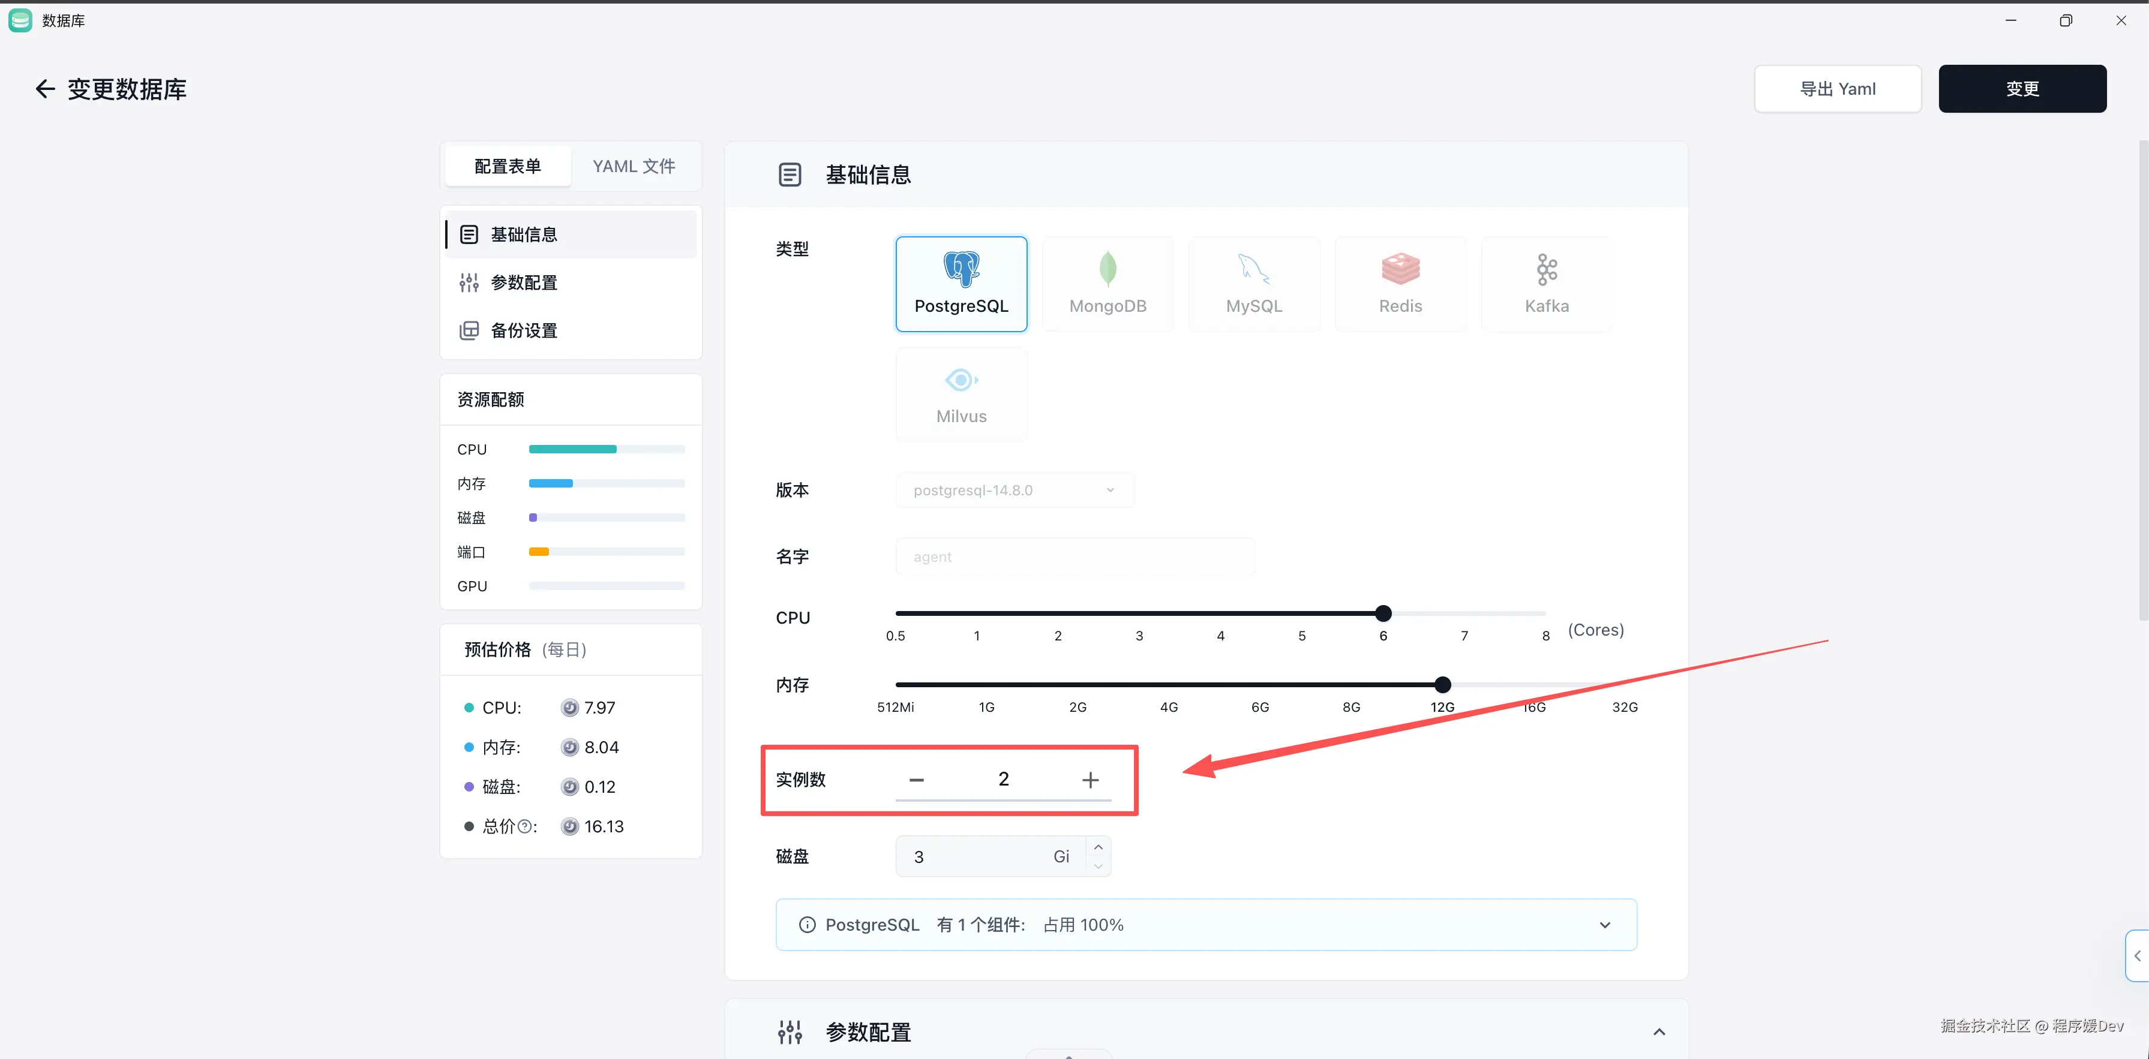
Task: Select the PostgreSQL database type card
Action: [x=961, y=284]
